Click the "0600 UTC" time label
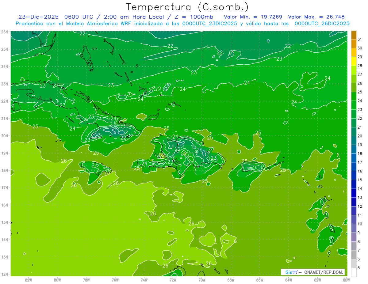This screenshot has width=368, height=284. [79, 17]
